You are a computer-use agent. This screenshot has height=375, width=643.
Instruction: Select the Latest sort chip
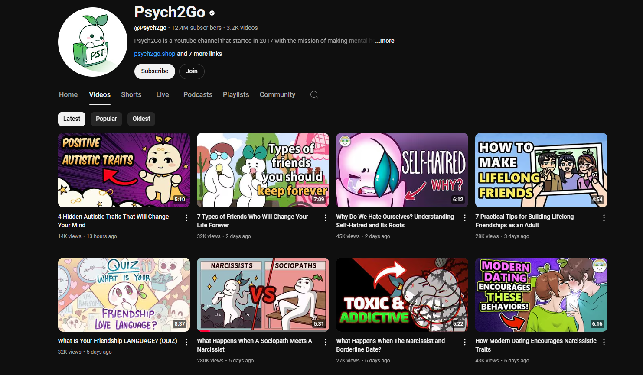click(x=72, y=119)
